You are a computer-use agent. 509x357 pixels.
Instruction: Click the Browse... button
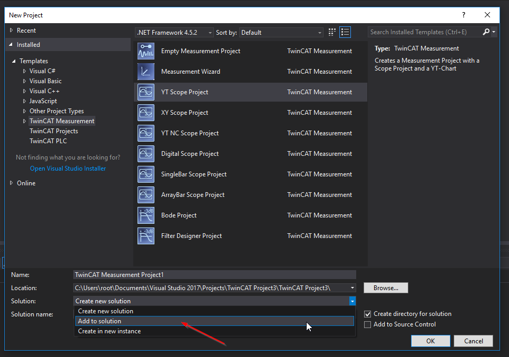click(386, 288)
